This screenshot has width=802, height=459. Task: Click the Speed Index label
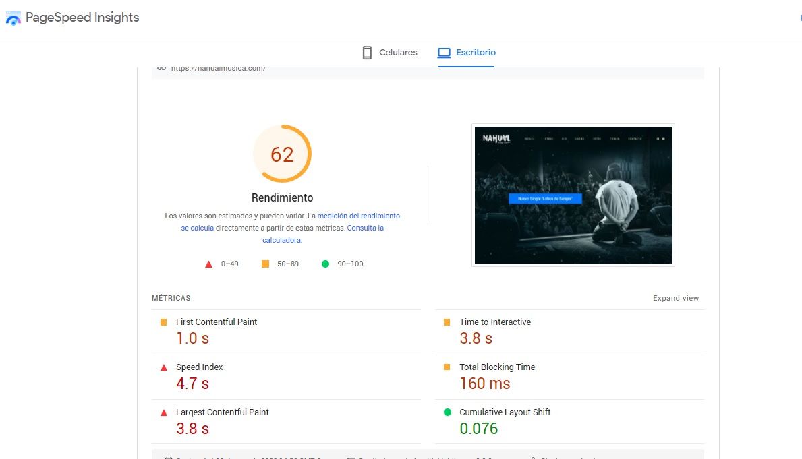tap(200, 367)
